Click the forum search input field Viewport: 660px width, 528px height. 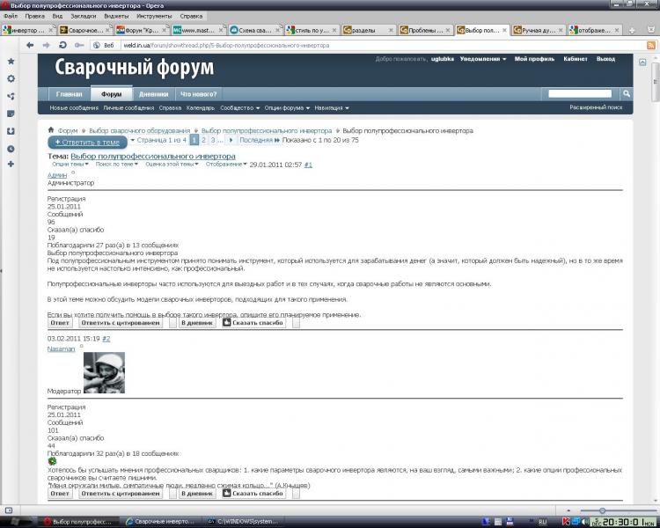tap(582, 93)
